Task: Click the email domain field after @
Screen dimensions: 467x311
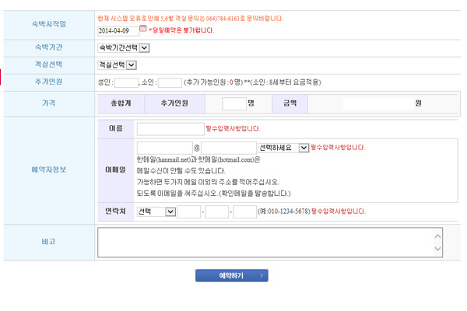Action: click(x=229, y=147)
